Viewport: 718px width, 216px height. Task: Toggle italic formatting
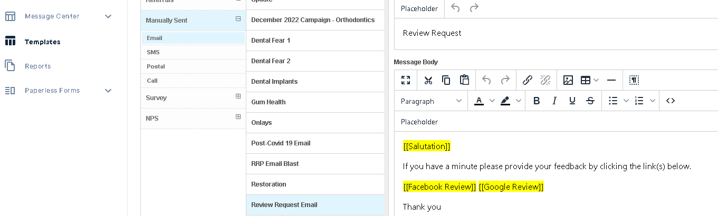pyautogui.click(x=554, y=101)
